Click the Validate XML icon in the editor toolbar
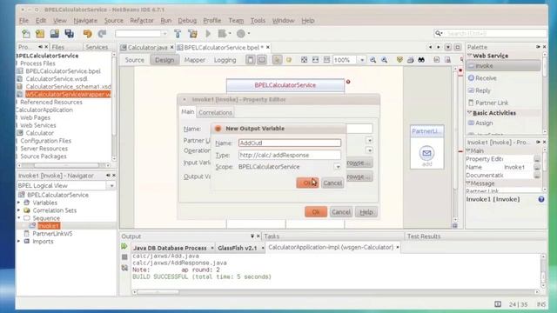 pyautogui.click(x=399, y=60)
